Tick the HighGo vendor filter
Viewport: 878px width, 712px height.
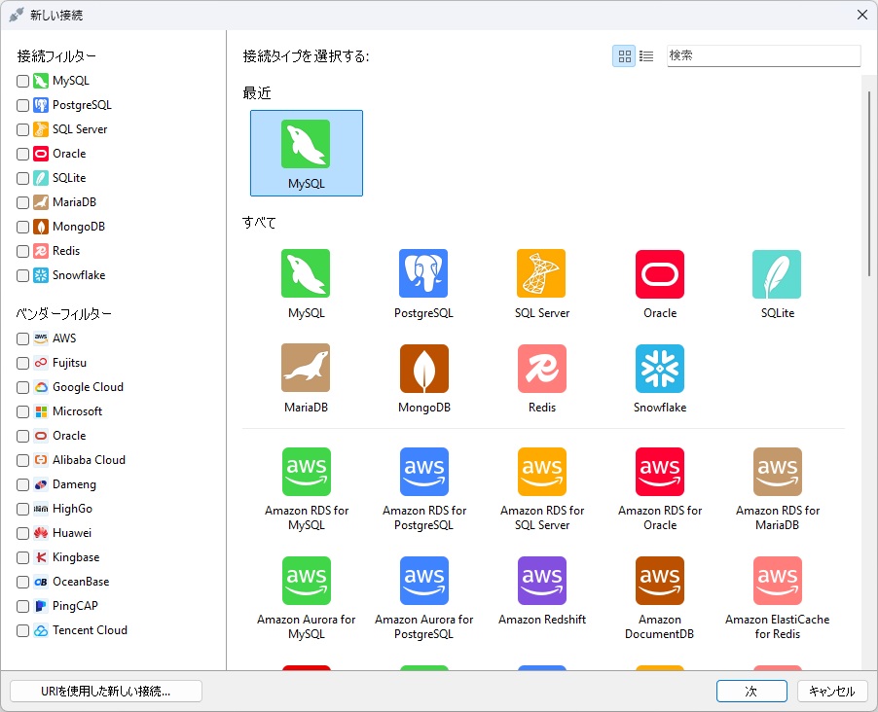[x=23, y=509]
